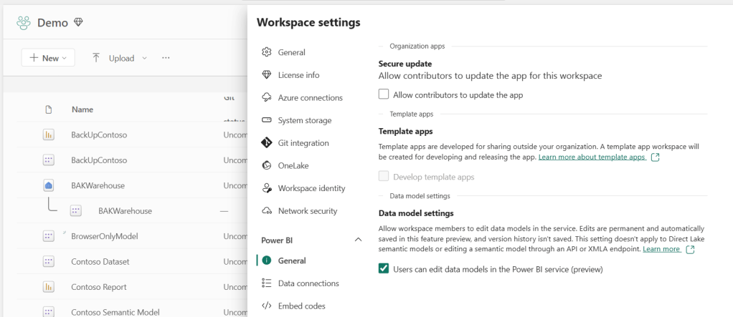Open the more options ellipsis in toolbar
Screen dimensions: 733x317
point(166,58)
